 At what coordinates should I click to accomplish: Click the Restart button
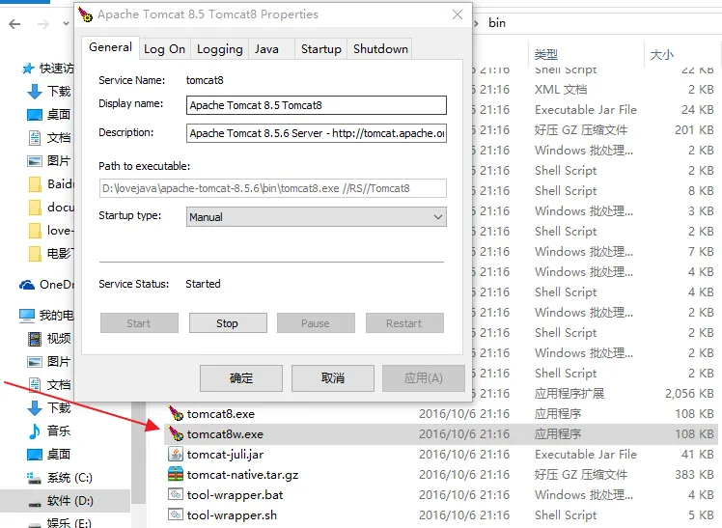pyautogui.click(x=404, y=323)
